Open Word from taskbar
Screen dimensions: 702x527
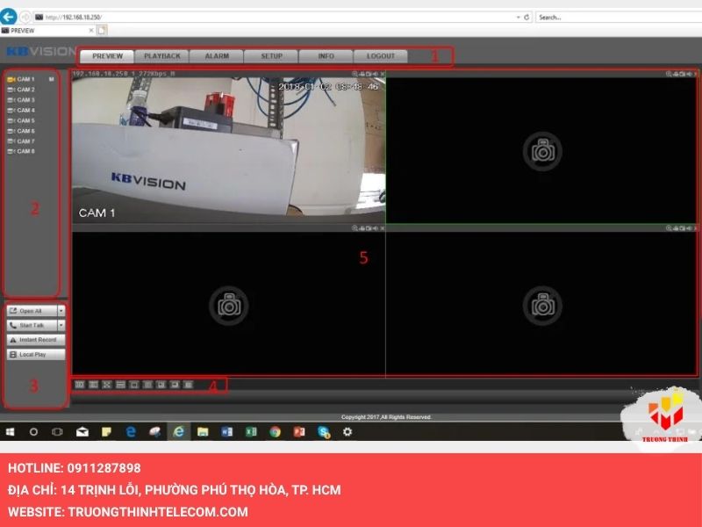[227, 431]
